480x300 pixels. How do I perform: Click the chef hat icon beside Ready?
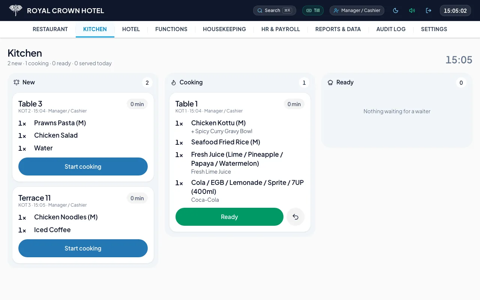(x=330, y=82)
